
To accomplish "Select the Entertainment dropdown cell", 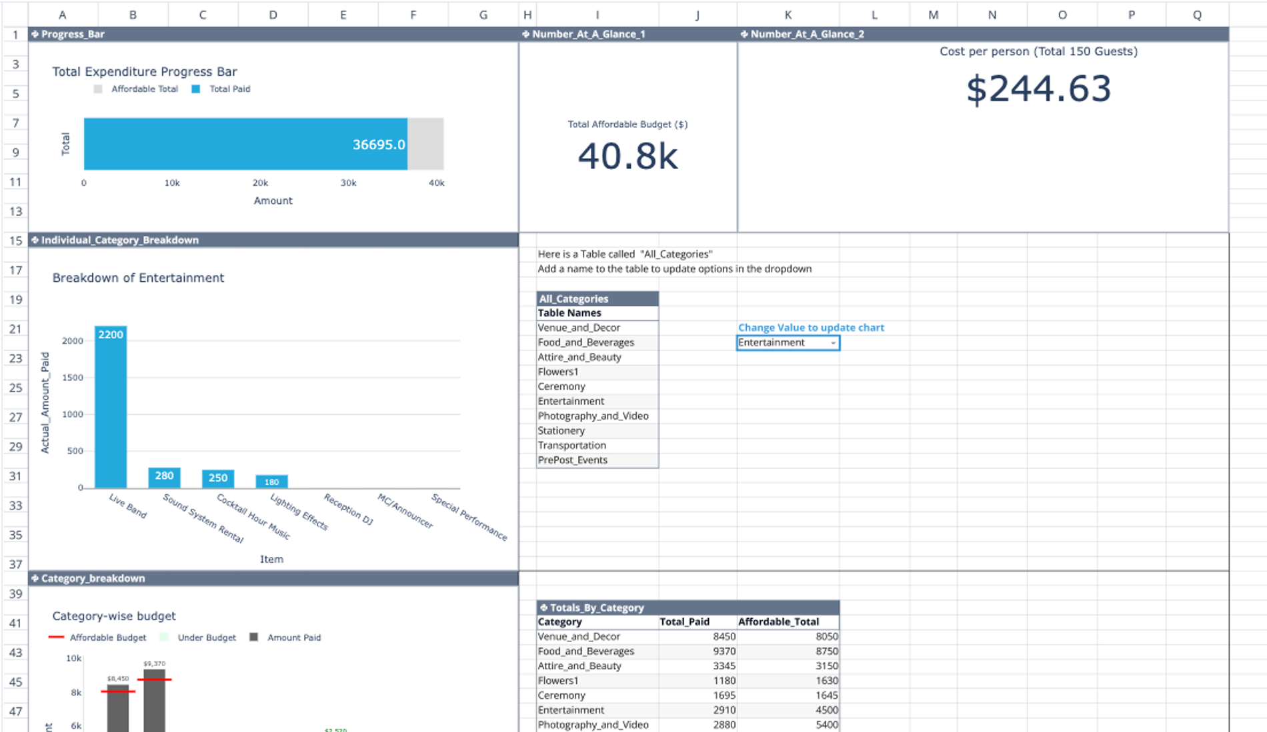I will click(x=788, y=342).
